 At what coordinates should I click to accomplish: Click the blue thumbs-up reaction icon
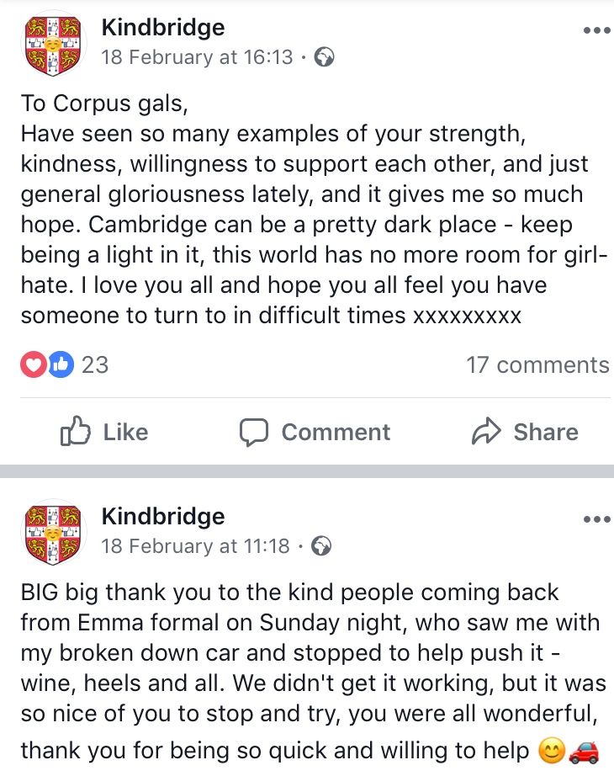(x=61, y=364)
